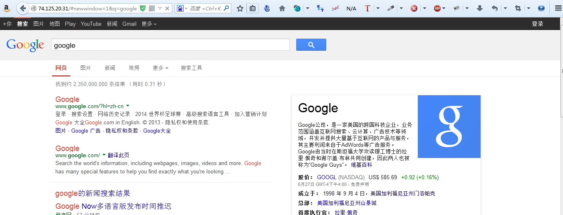This screenshot has width=563, height=215.
Task: Click the QR code icon in address bar
Action: [x=152, y=8]
